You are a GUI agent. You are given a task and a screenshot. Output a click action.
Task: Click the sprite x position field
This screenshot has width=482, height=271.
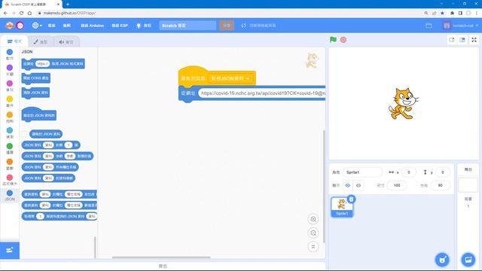coord(408,172)
